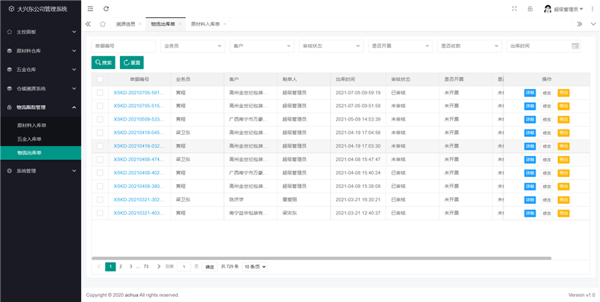Check the row XSKD-20210321-403
This screenshot has height=302, width=600.
(100, 213)
